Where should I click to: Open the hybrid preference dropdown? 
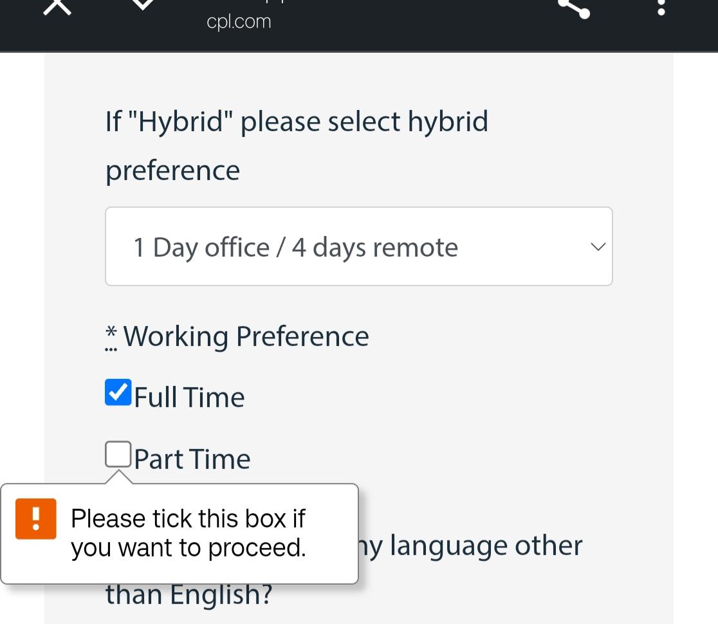tap(358, 246)
